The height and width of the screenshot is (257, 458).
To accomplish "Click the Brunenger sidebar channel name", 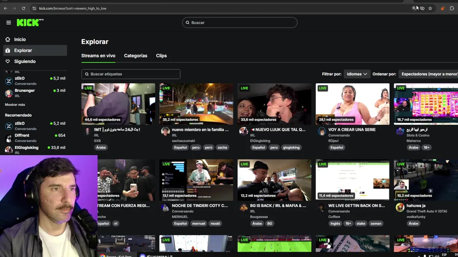I will point(25,90).
